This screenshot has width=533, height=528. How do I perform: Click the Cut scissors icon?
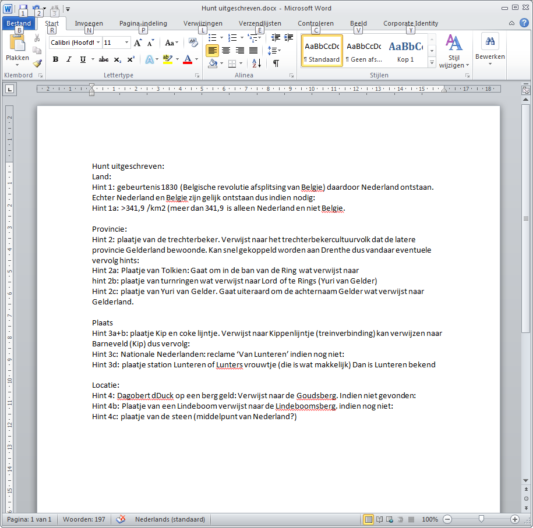pyautogui.click(x=37, y=38)
